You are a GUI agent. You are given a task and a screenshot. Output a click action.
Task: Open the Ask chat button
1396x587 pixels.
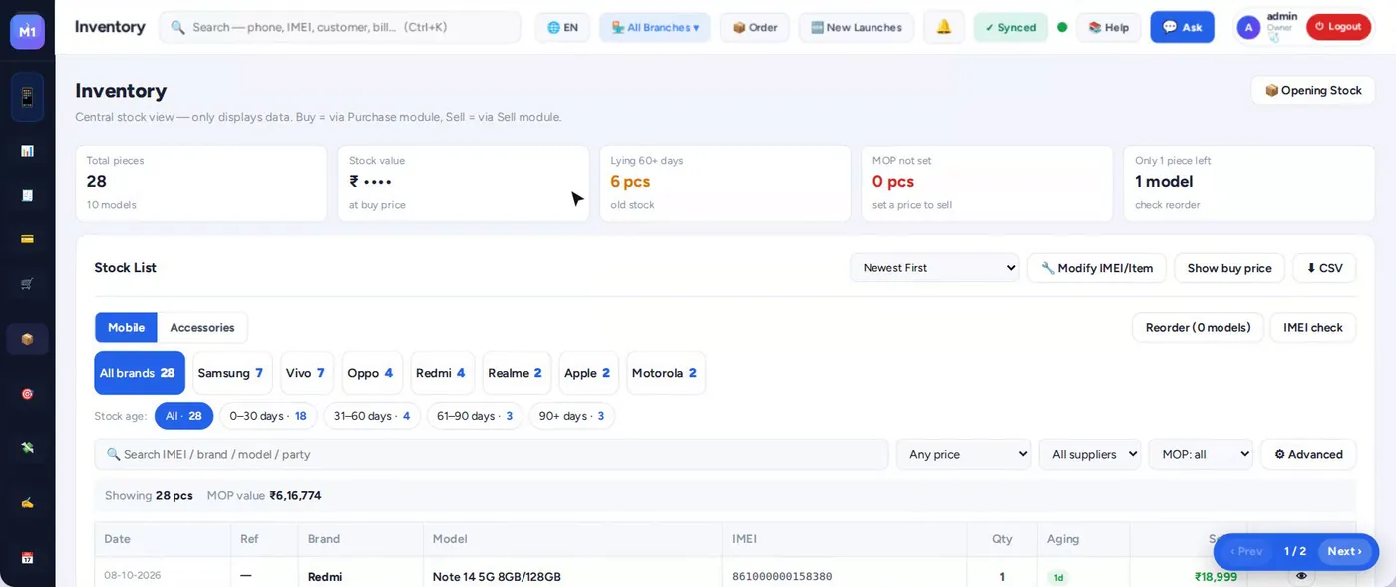1182,27
